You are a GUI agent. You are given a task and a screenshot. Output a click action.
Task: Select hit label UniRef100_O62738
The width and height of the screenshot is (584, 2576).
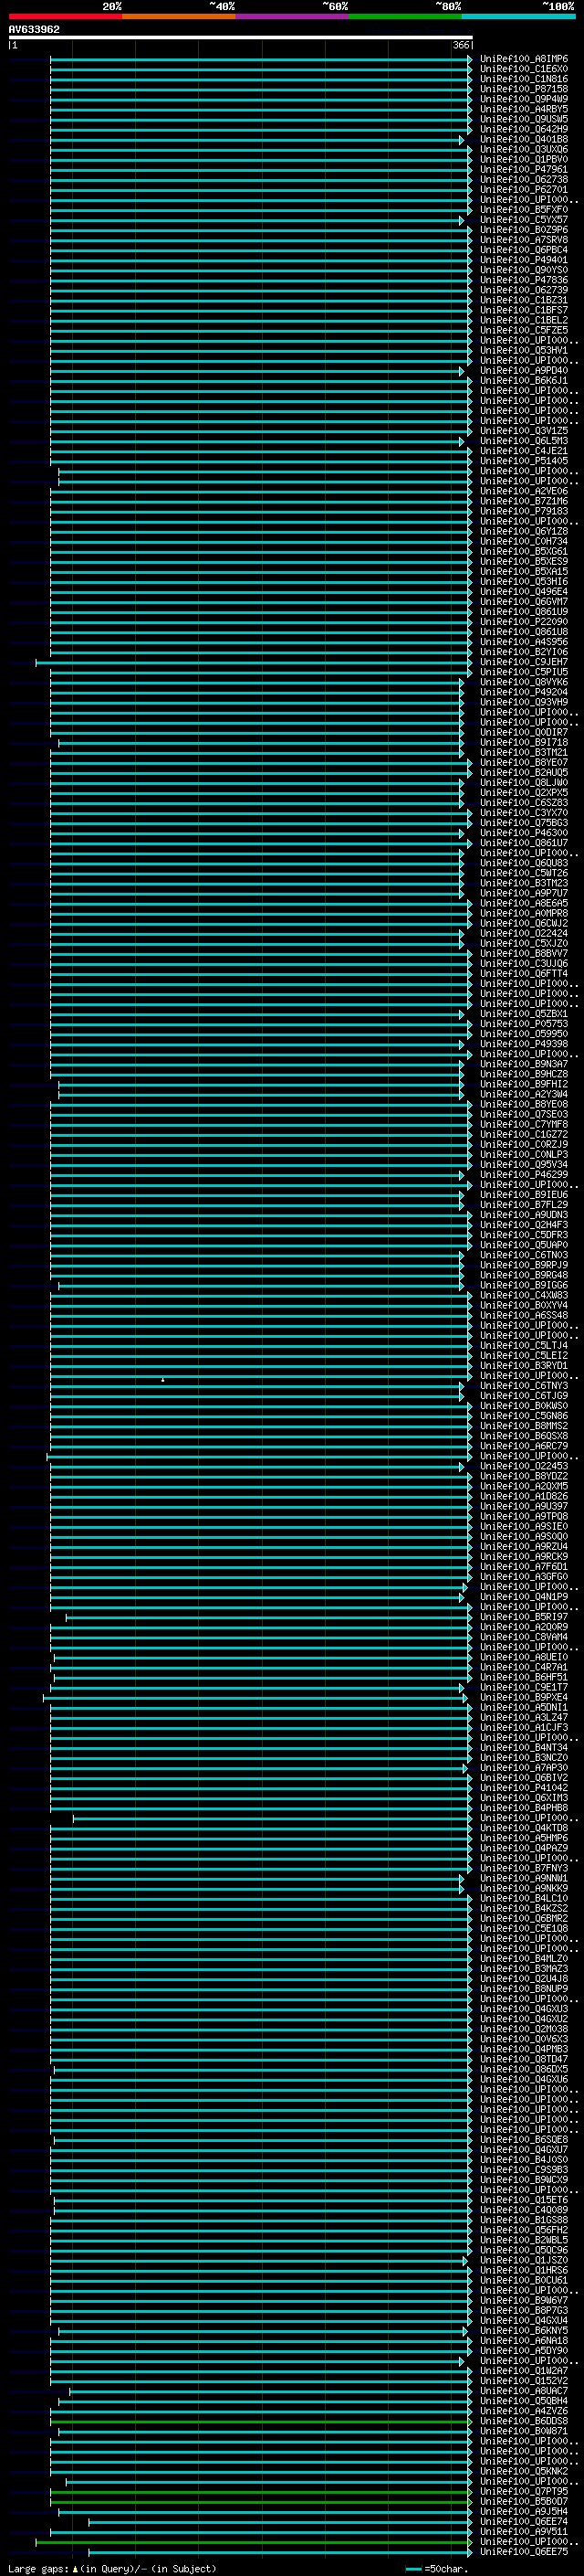coord(524,179)
